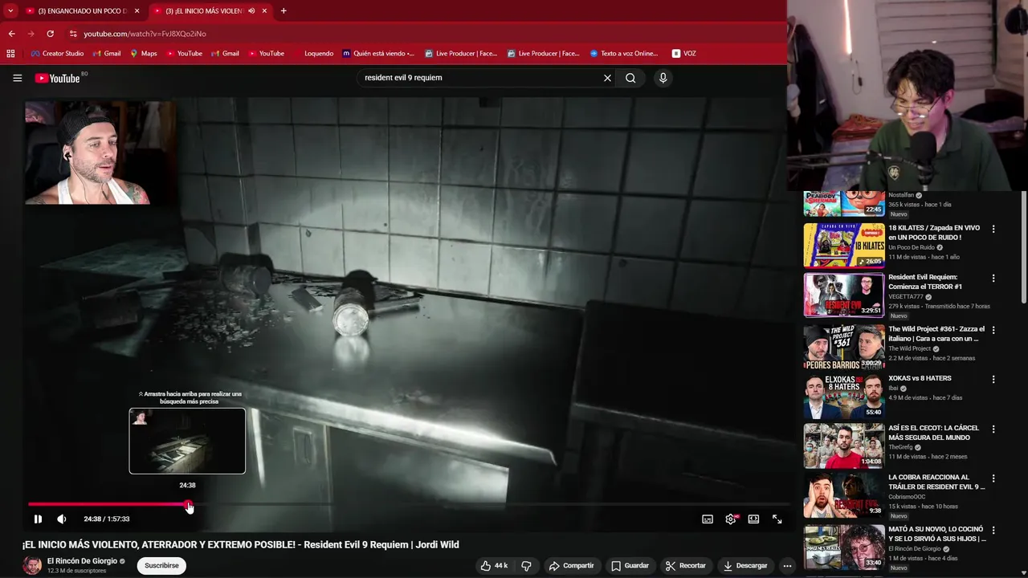Image resolution: width=1028 pixels, height=578 pixels.
Task: Open options for LA COBRA REACCIONA video
Action: point(993,478)
